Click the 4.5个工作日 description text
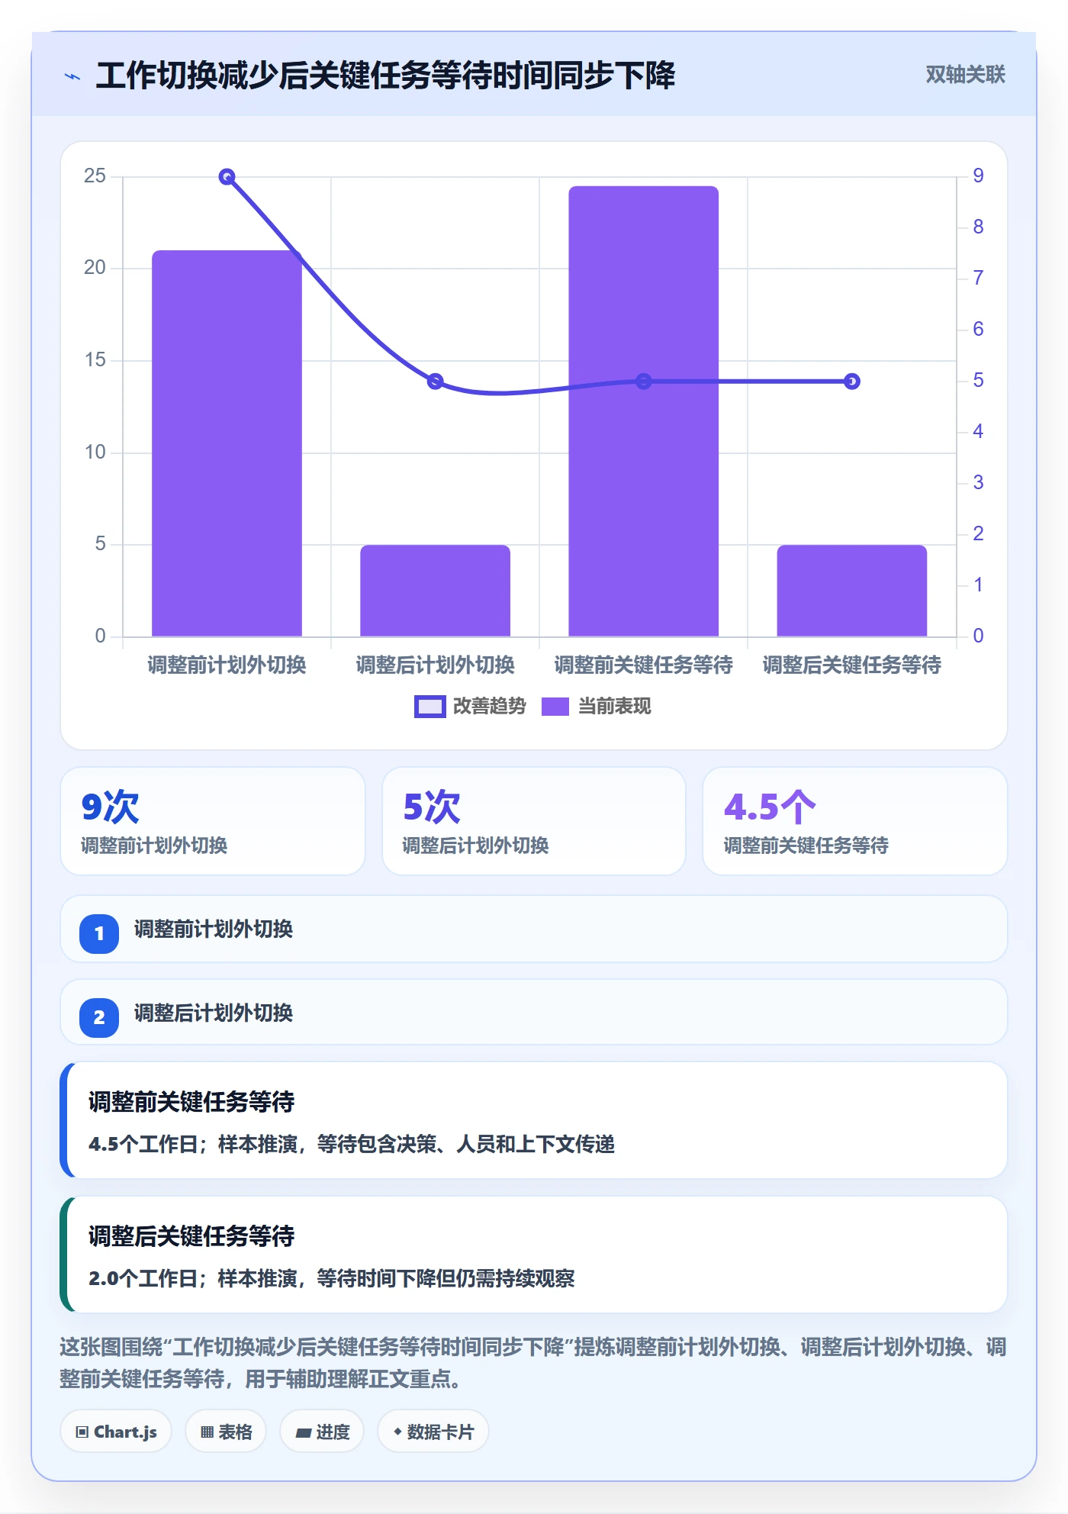Viewport: 1068px width, 1514px height. (352, 1145)
